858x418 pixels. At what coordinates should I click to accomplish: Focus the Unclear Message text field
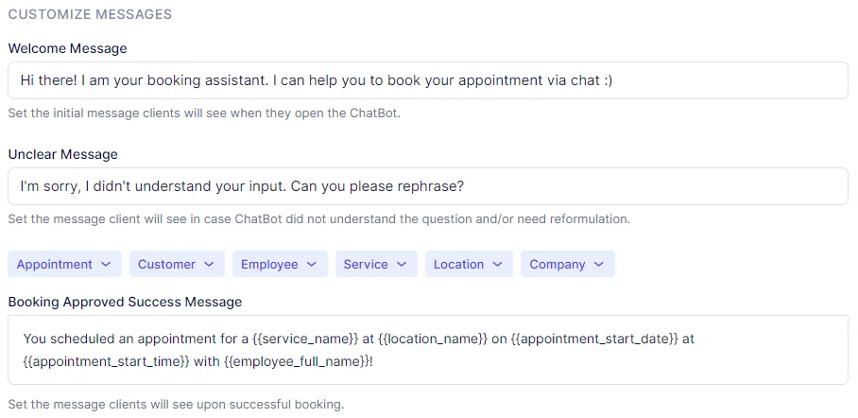(427, 186)
